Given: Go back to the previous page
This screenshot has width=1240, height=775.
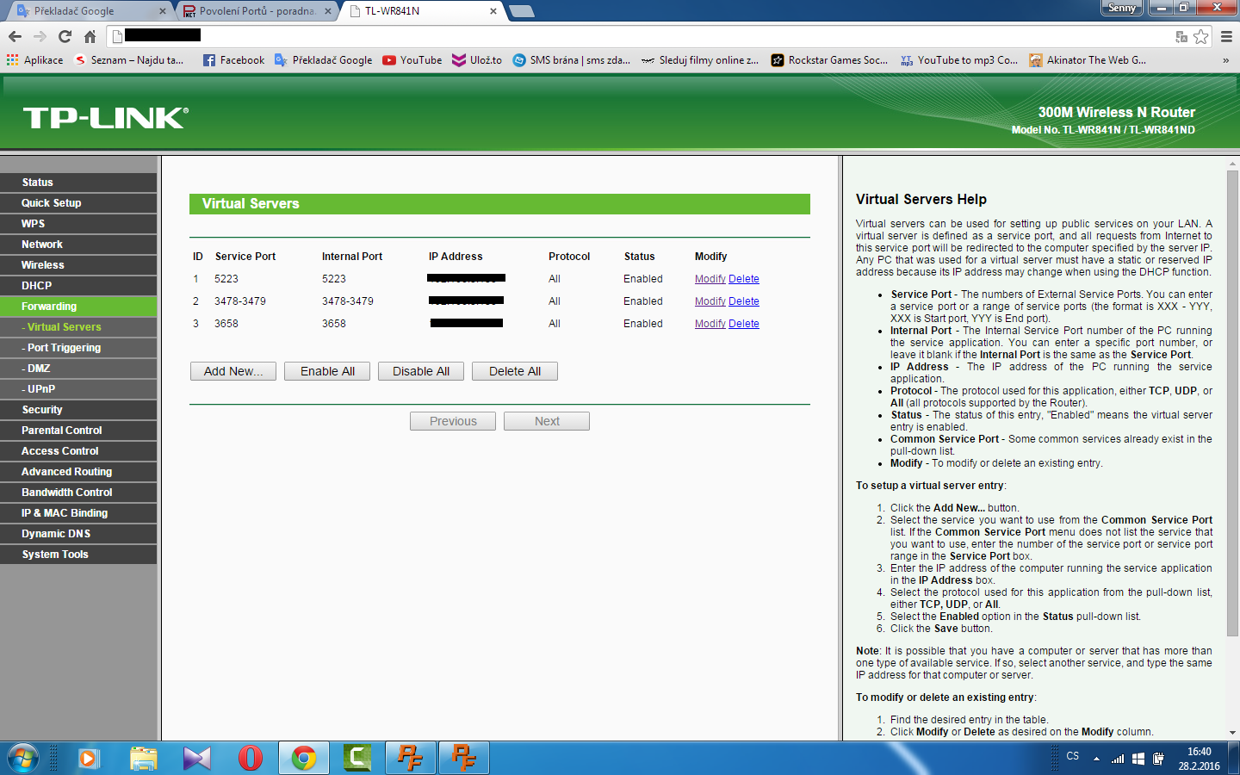Looking at the screenshot, I should pos(15,36).
